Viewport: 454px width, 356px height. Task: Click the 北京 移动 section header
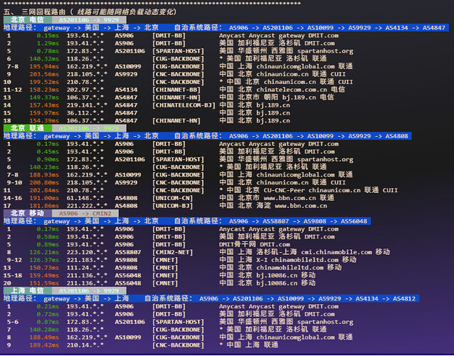coord(28,214)
